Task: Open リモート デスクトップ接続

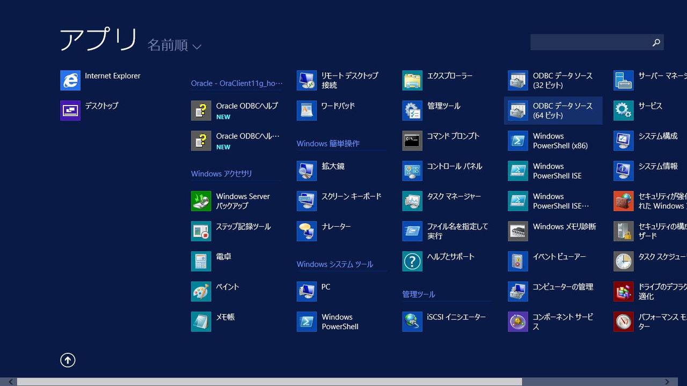Action: [x=338, y=80]
